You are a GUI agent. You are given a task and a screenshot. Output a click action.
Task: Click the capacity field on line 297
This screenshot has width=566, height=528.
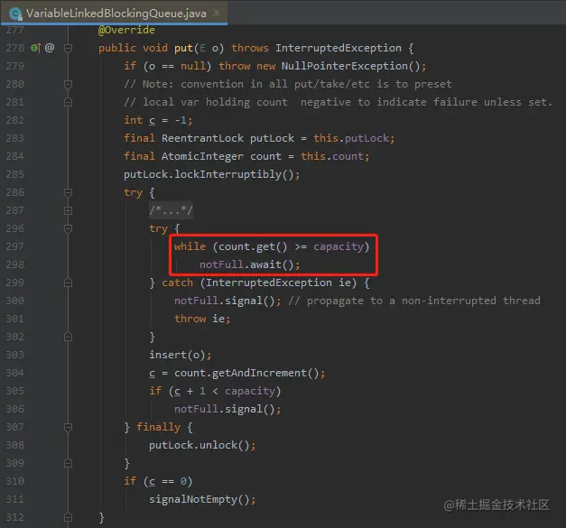click(339, 246)
